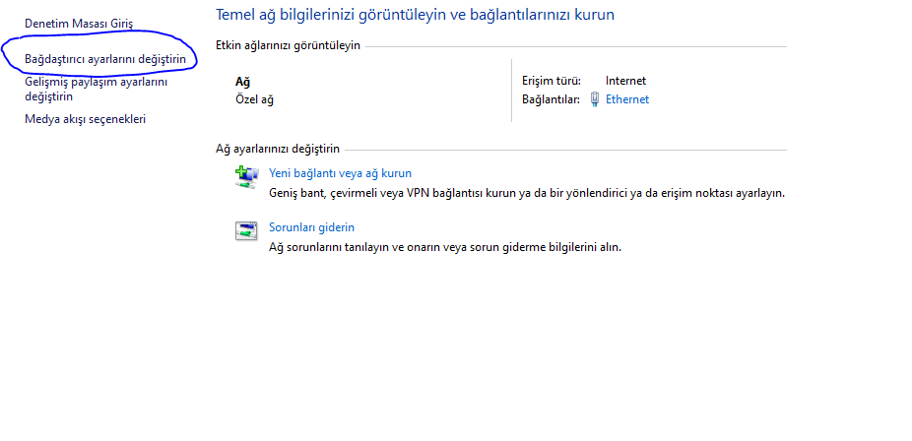Launch Sorunları giderin troubleshooter link
Image resolution: width=912 pixels, height=441 pixels.
pos(311,227)
